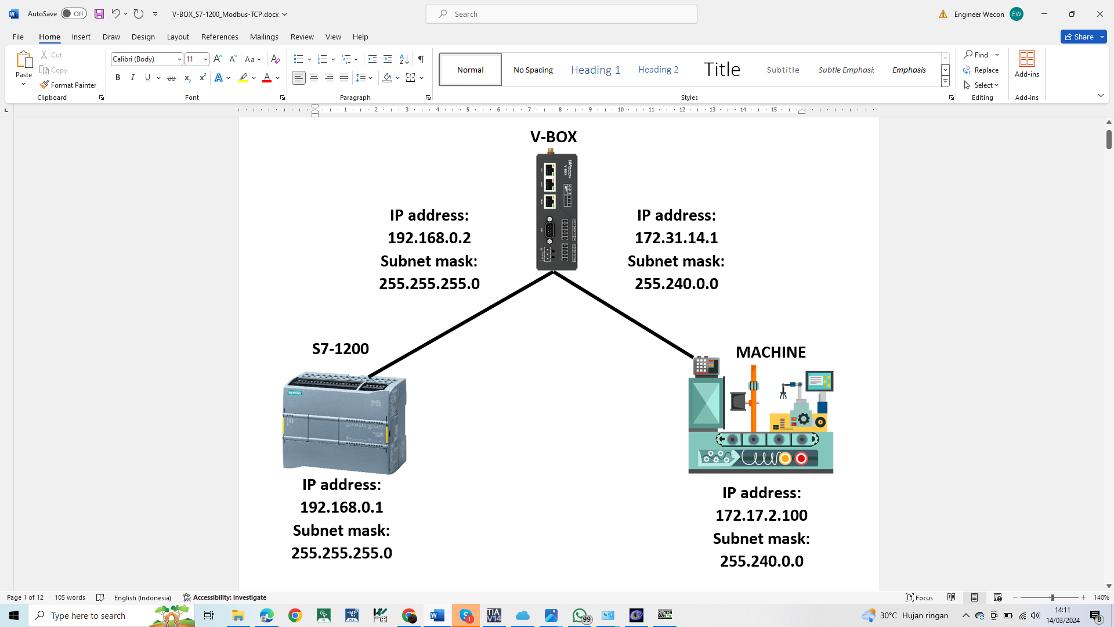The image size is (1114, 627).
Task: Toggle left alignment button
Action: point(299,78)
